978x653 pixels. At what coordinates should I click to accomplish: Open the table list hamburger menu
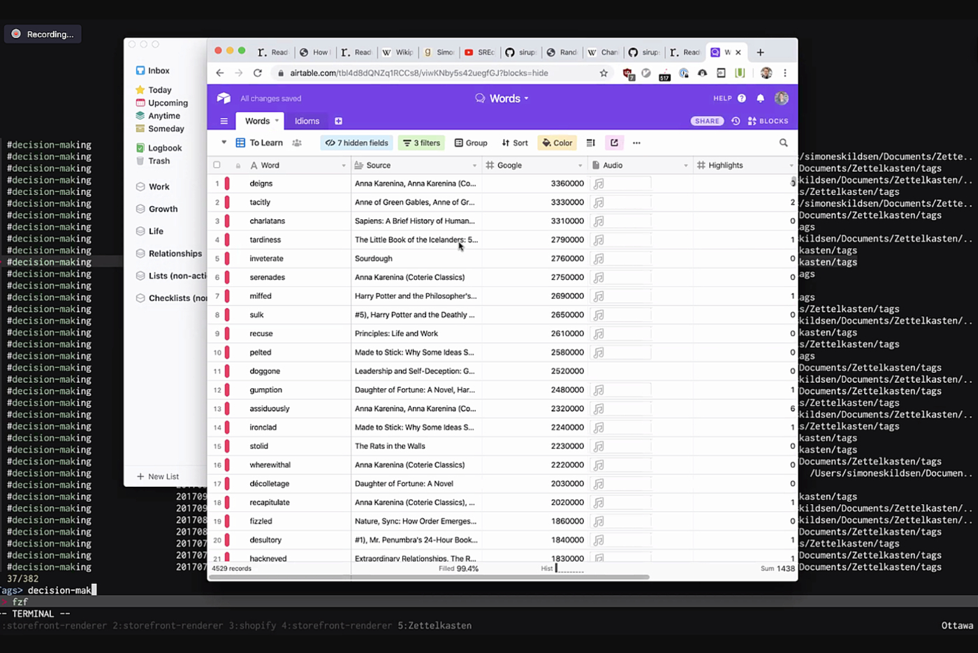224,121
